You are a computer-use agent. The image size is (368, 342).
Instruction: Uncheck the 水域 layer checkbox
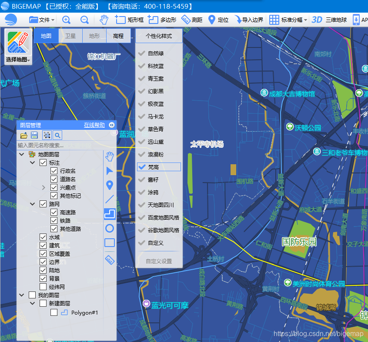43,237
